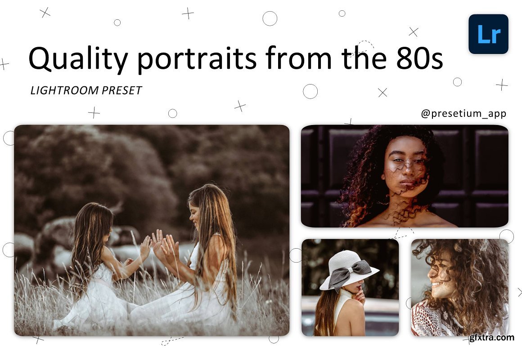Screen dimensions: 522x348
Task: Click the LIGHTROOM PRESET subtitle text
Action: point(86,90)
